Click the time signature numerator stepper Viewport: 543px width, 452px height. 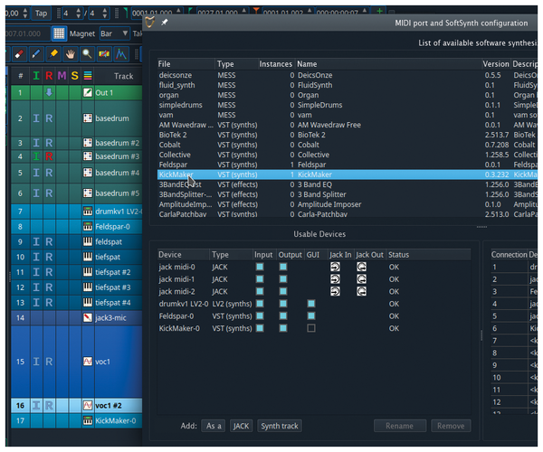point(79,14)
